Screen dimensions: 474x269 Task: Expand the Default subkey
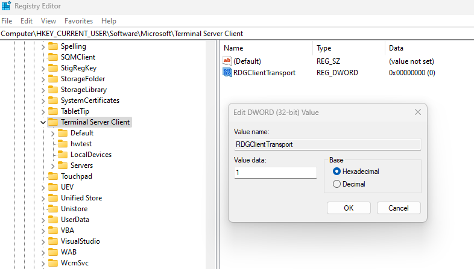(52, 133)
